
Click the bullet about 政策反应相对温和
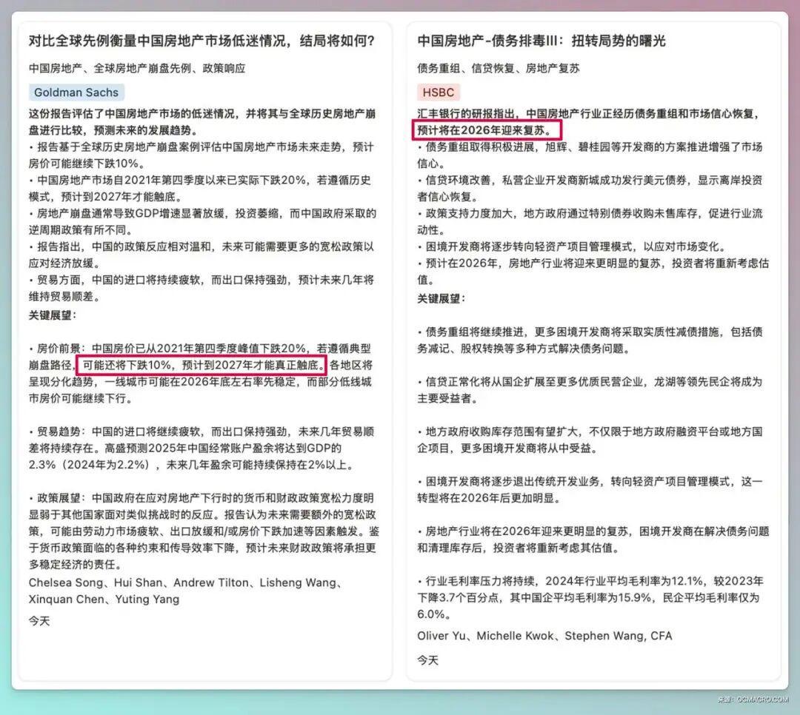click(x=201, y=255)
